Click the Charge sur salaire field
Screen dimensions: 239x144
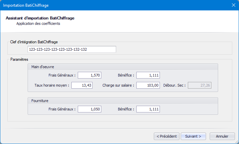tap(148, 85)
